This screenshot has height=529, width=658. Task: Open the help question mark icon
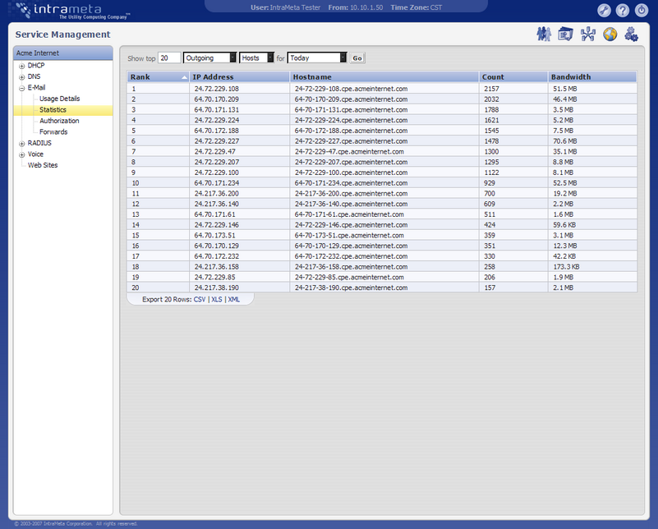(x=623, y=10)
